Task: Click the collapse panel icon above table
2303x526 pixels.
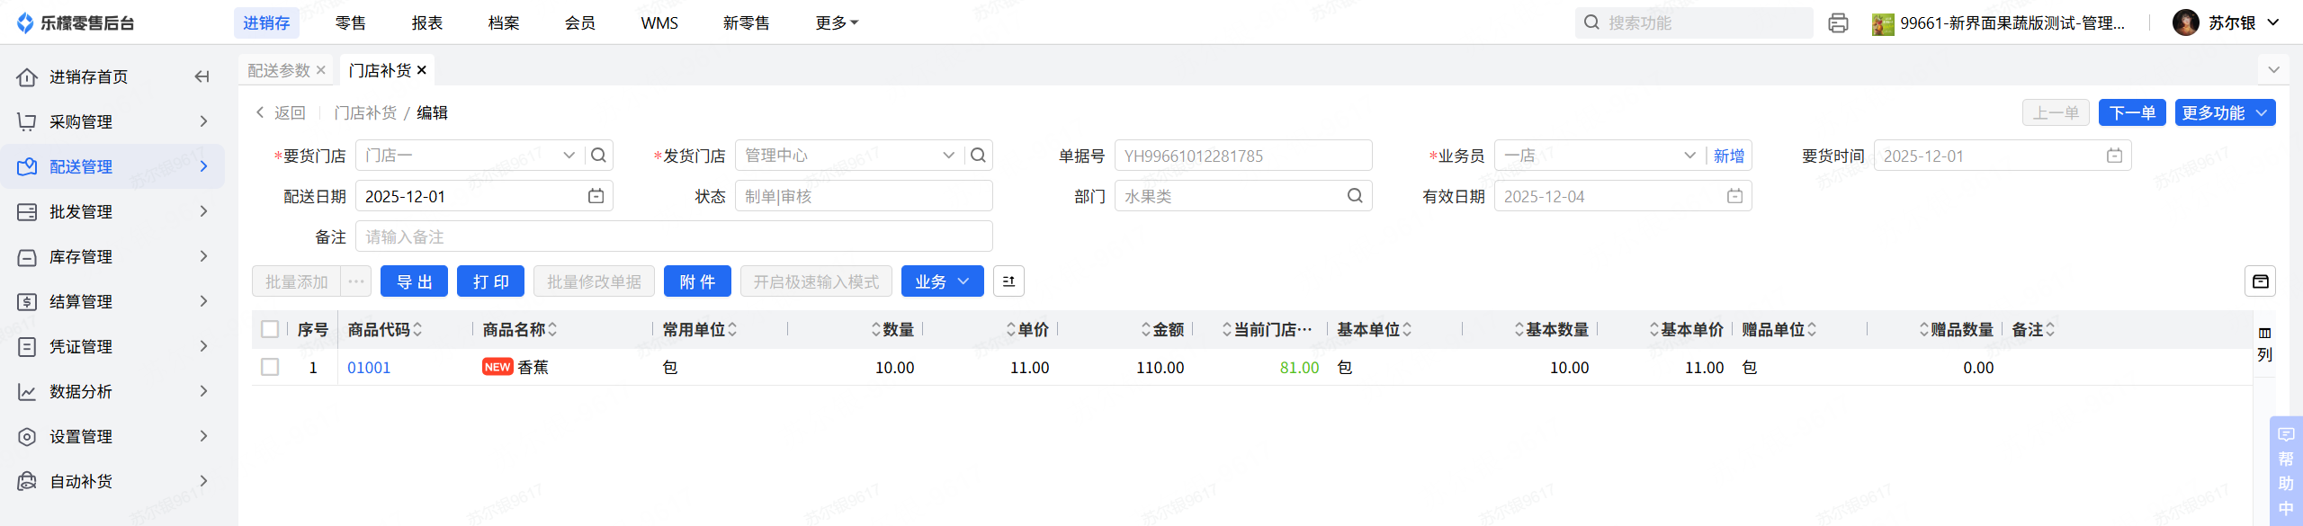Action: pyautogui.click(x=2260, y=281)
